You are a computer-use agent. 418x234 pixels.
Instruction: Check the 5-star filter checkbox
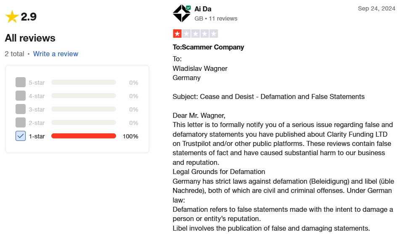21,83
